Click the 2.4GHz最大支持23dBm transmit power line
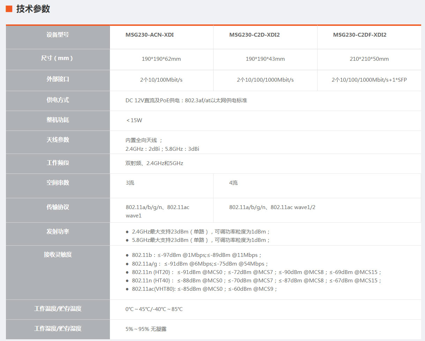Screen dimensions: 425x341 pos(201,232)
